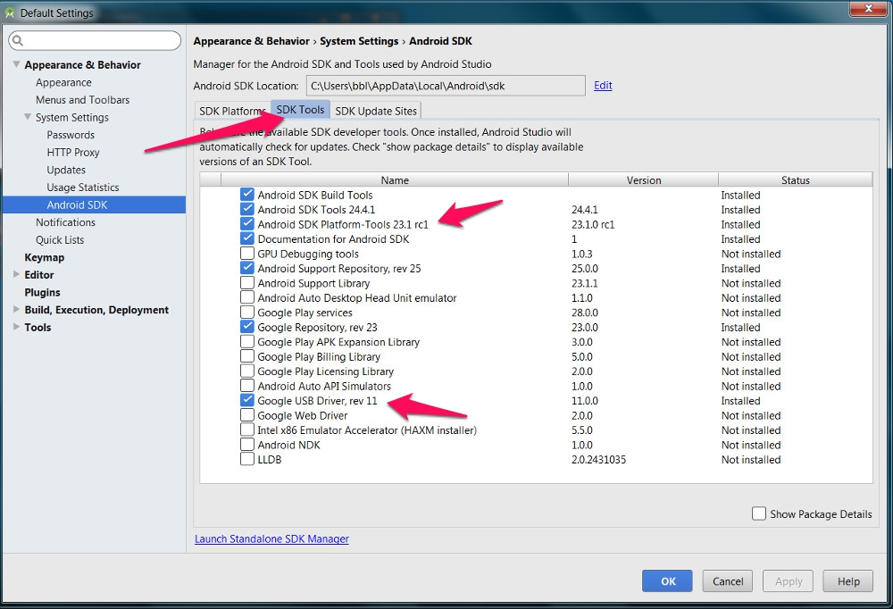The width and height of the screenshot is (893, 609).
Task: Enable Show Package Details
Action: 758,513
